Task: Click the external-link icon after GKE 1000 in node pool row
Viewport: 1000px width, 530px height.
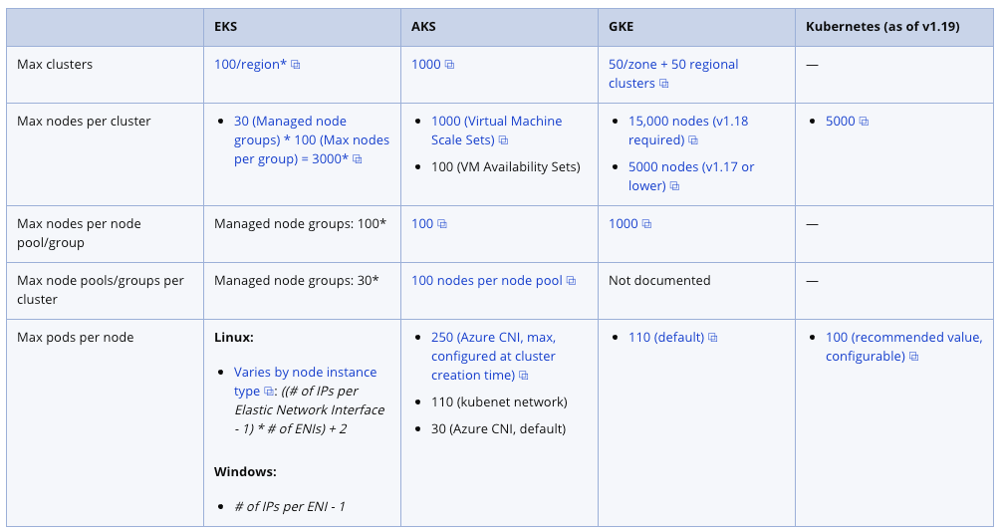Action: coord(647,224)
